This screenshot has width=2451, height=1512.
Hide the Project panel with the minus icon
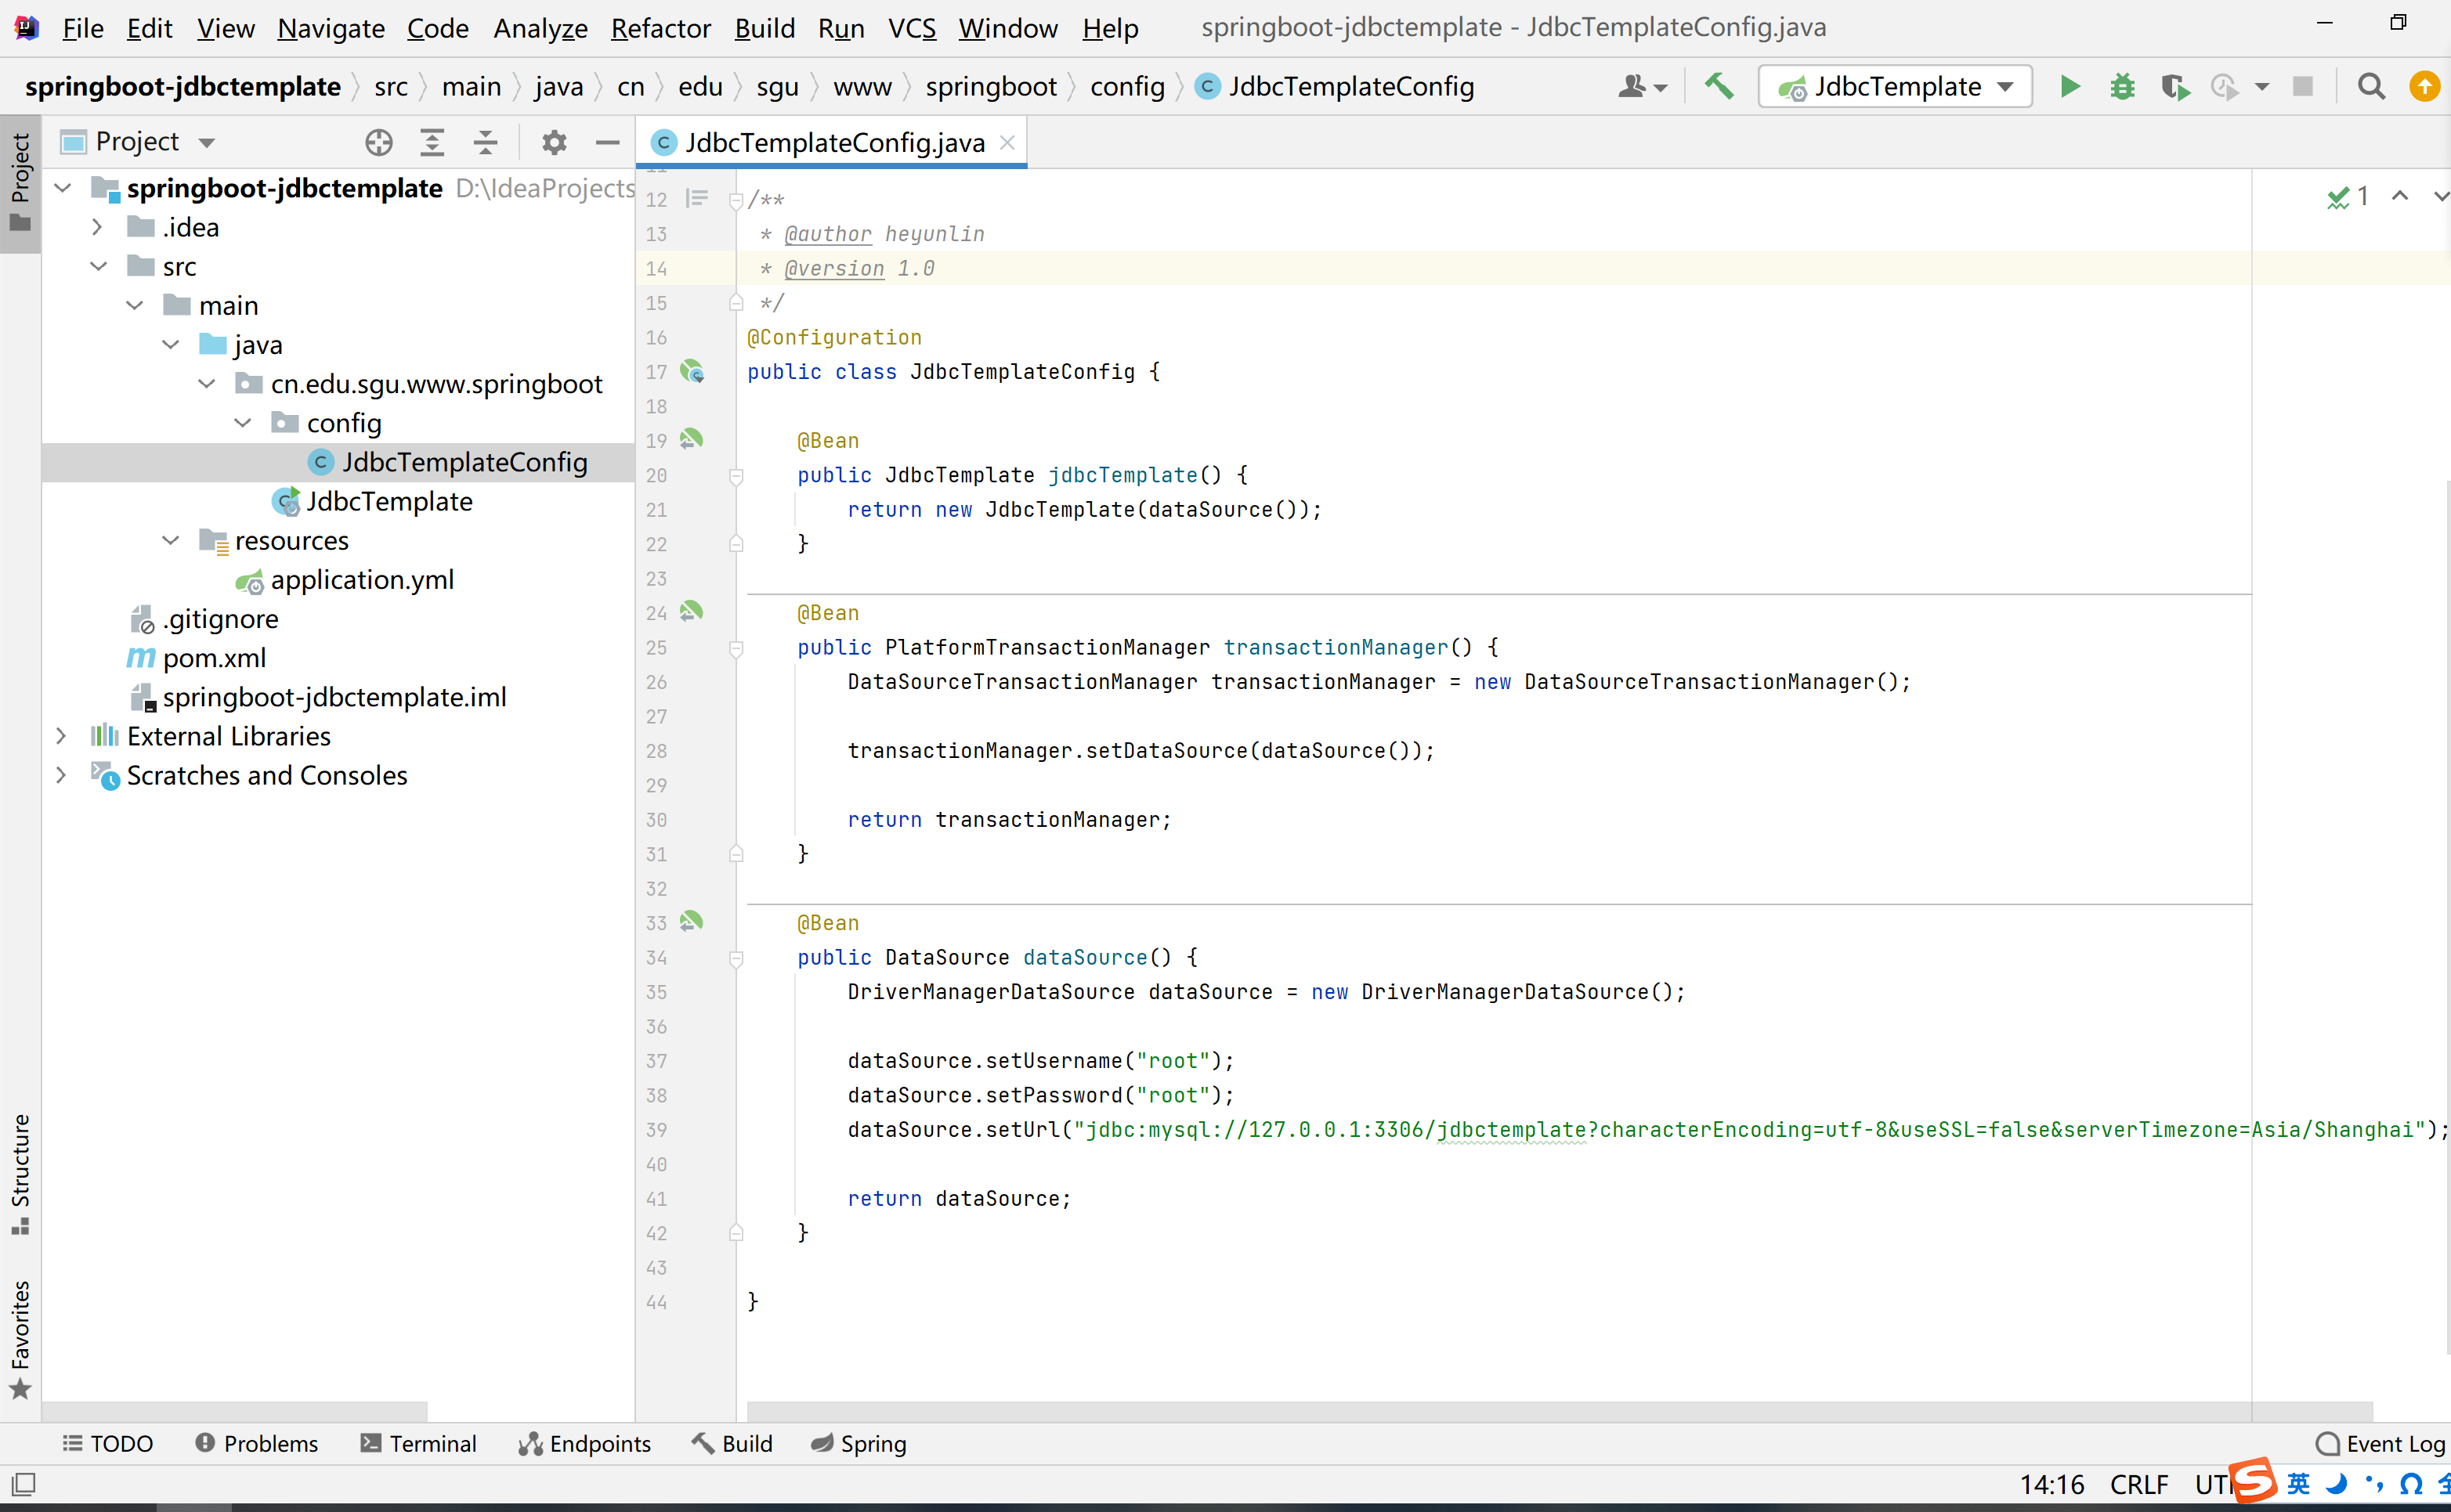point(607,142)
